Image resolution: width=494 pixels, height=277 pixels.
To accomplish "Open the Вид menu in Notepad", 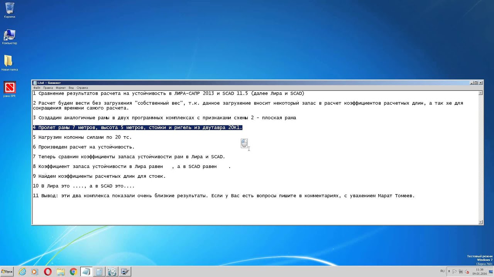I will (71, 88).
